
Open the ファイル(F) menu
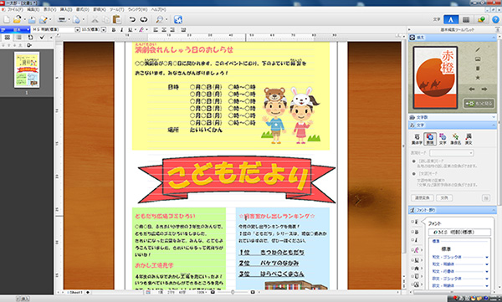pyautogui.click(x=15, y=10)
